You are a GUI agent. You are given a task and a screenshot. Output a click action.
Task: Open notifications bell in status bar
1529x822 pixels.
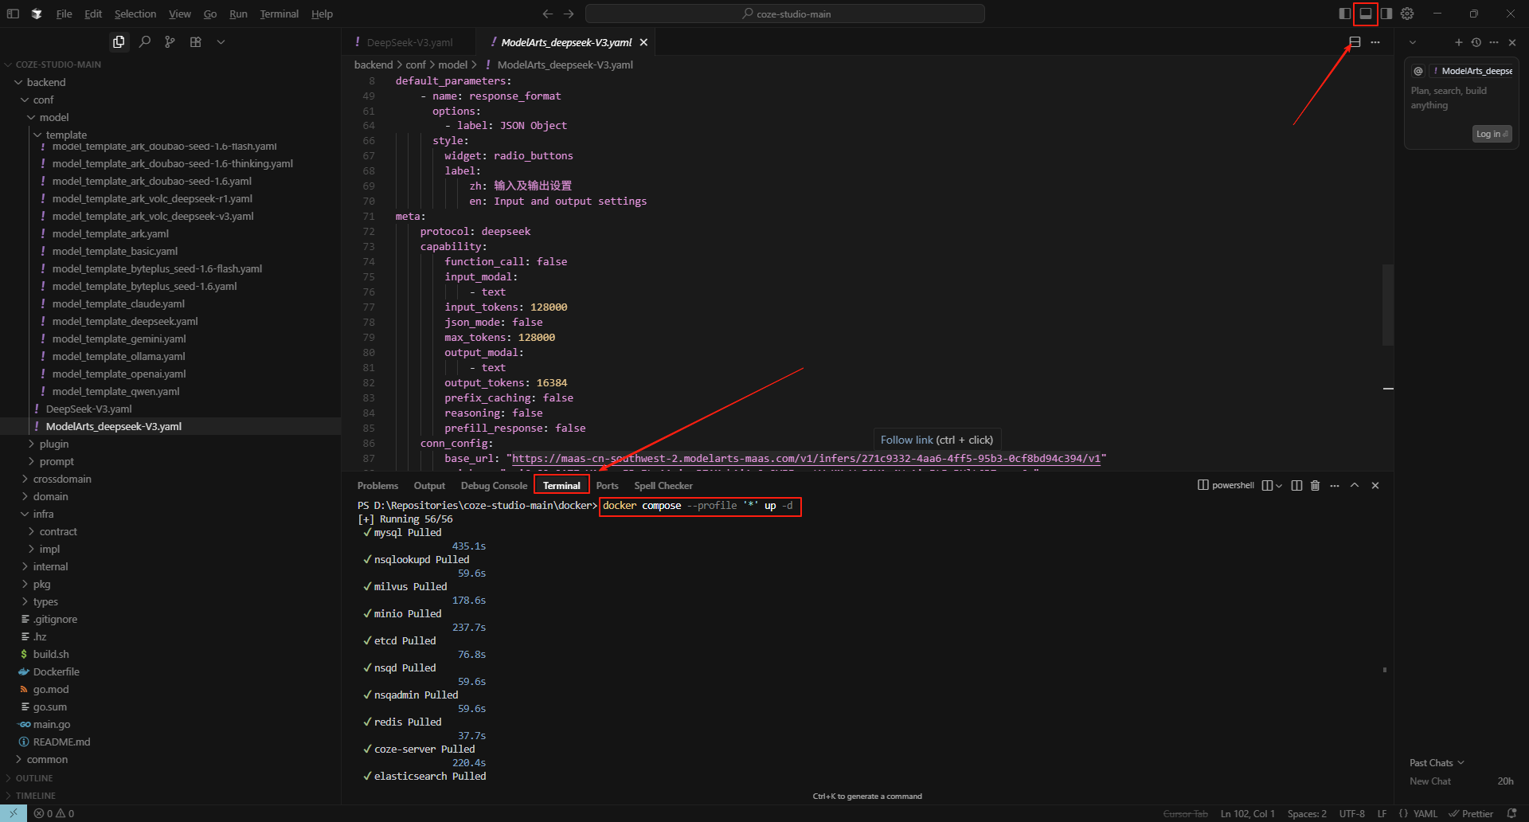[x=1511, y=813]
